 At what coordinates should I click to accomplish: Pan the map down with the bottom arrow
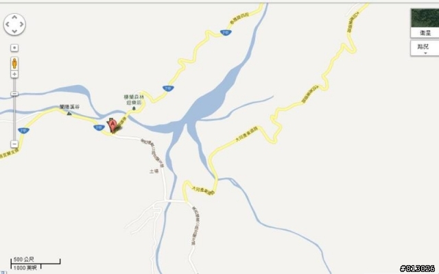[x=14, y=31]
